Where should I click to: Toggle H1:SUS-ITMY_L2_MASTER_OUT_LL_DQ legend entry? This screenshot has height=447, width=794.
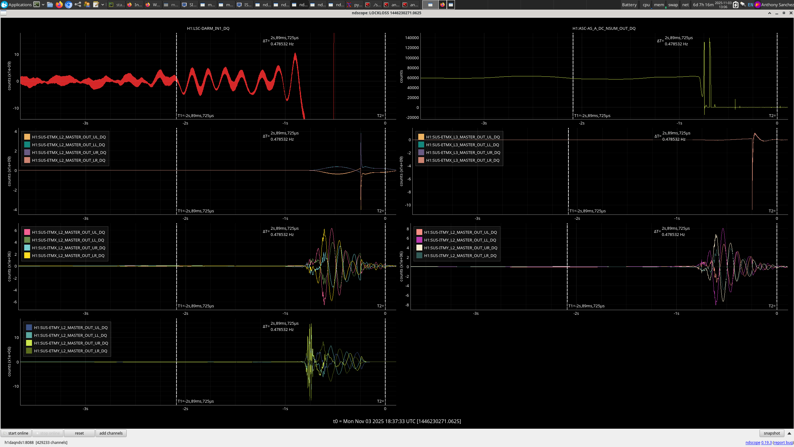[x=460, y=240]
